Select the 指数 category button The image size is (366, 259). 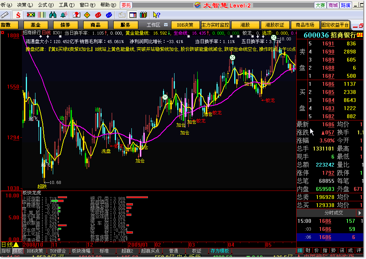[9, 25]
